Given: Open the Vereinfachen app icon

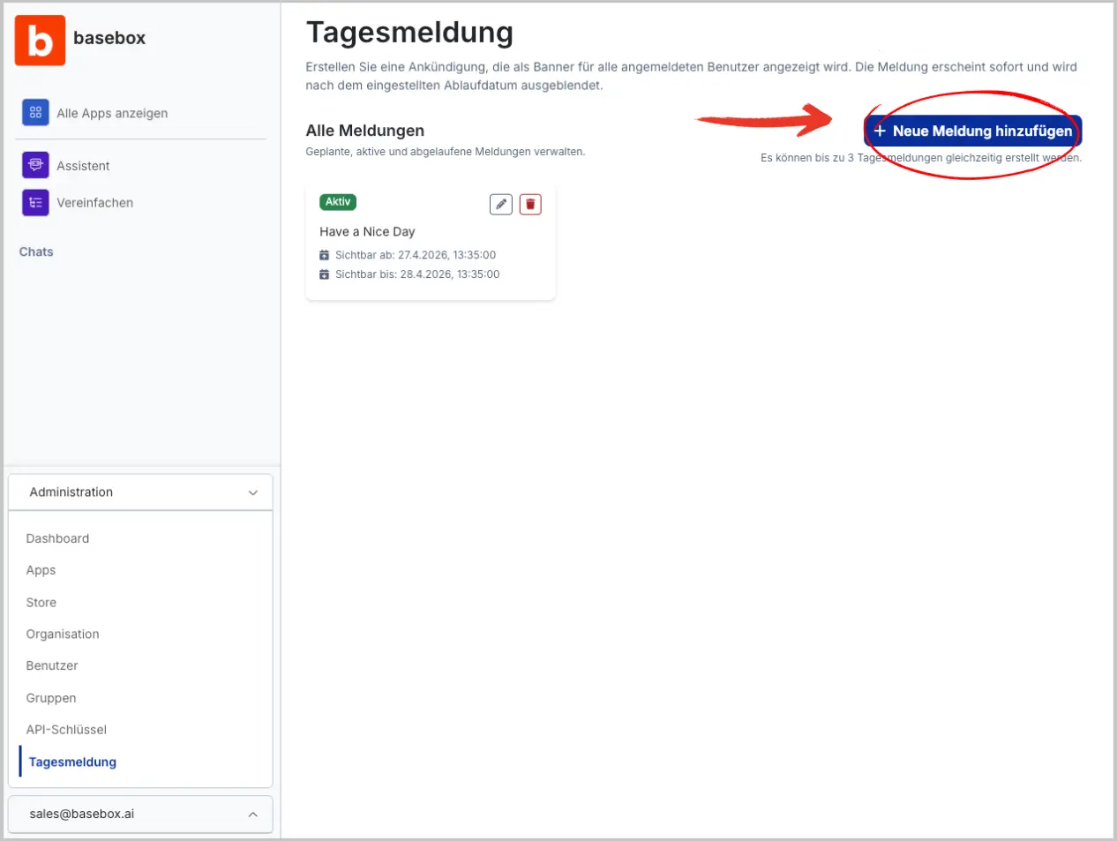Looking at the screenshot, I should tap(35, 202).
